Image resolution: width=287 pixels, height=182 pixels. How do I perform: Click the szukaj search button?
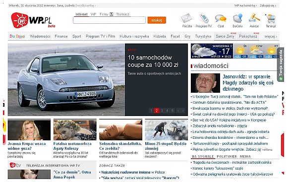[157, 20]
